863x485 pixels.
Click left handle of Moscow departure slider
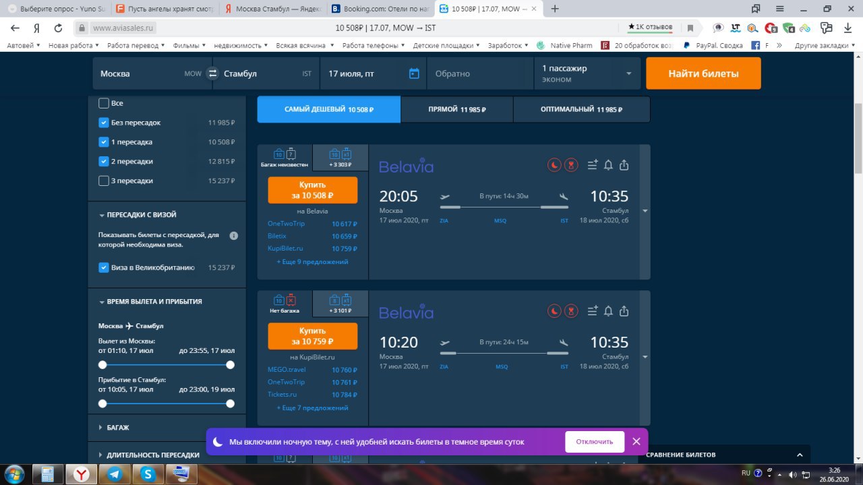click(x=102, y=364)
